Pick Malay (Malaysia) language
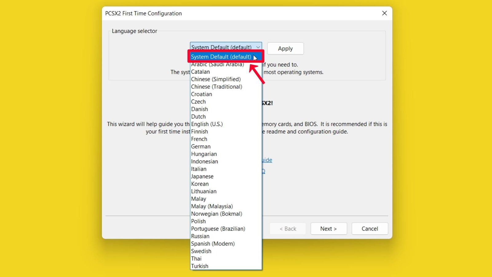Screen dimensions: 492x277 click(x=226, y=207)
